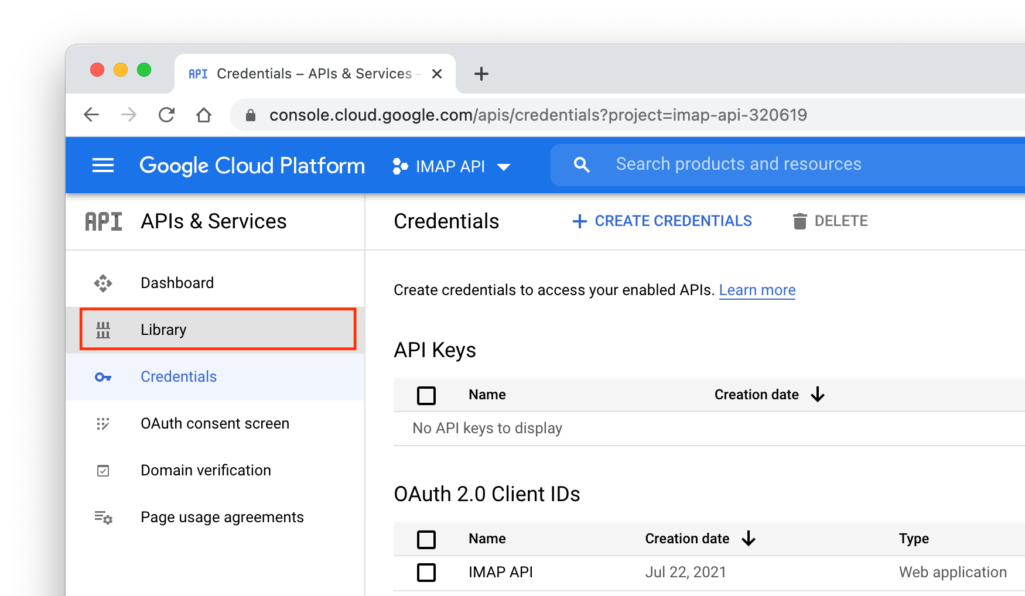Click CREATE CREDENTIALS button
Screen dimensions: 1025x596
click(662, 221)
